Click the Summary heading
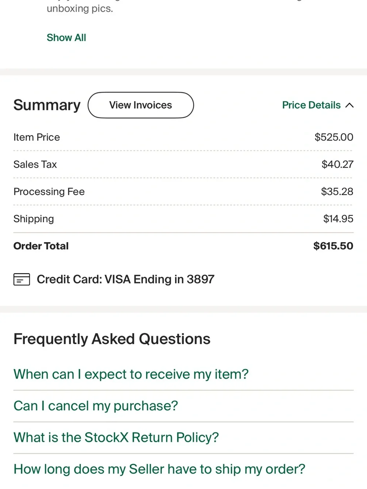 [x=47, y=105]
